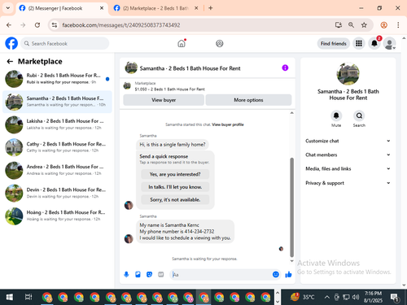The width and height of the screenshot is (407, 305).
Task: Open Rubi's chat conversation
Action: coord(57,79)
